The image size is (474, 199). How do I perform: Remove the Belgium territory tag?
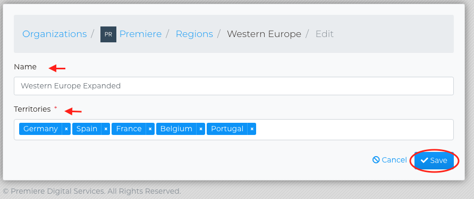[x=201, y=129]
